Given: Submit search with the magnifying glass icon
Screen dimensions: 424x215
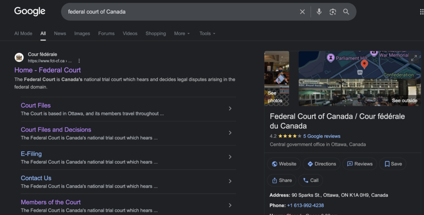Looking at the screenshot, I should [x=346, y=12].
